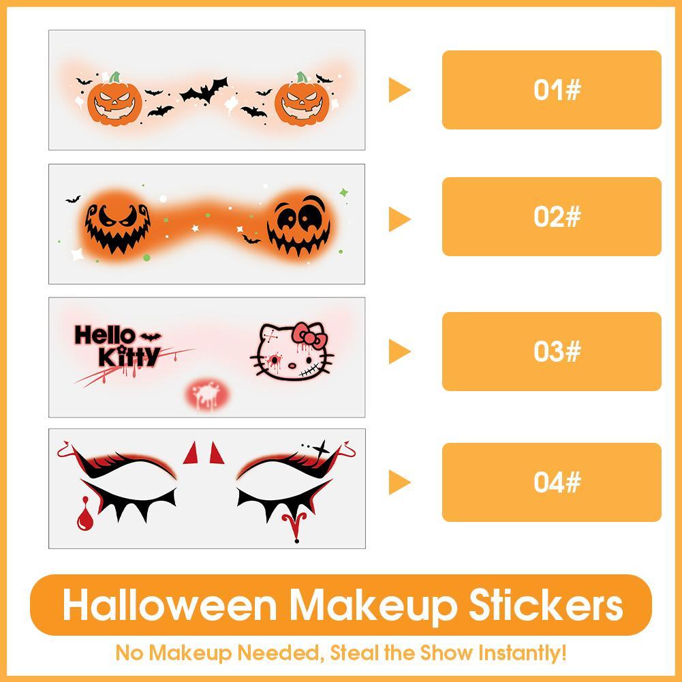The width and height of the screenshot is (682, 682).
Task: Click the arrow pointing to 04#
Action: (x=399, y=482)
